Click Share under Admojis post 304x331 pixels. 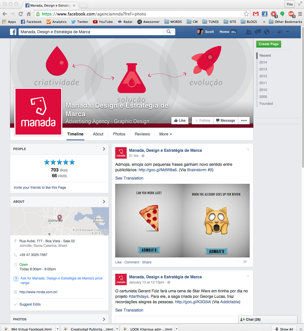(147, 262)
